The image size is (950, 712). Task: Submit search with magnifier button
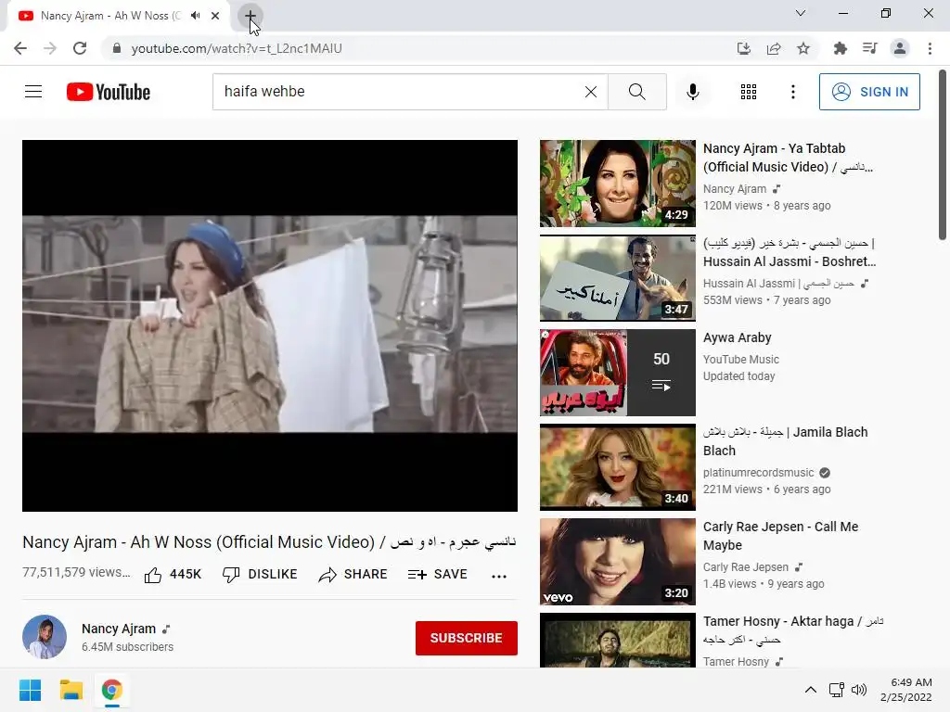pyautogui.click(x=636, y=92)
